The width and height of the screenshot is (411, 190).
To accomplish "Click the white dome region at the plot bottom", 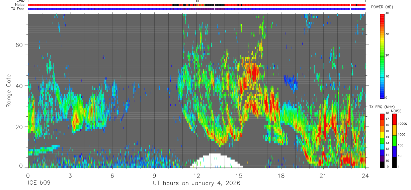I will coord(216,161).
